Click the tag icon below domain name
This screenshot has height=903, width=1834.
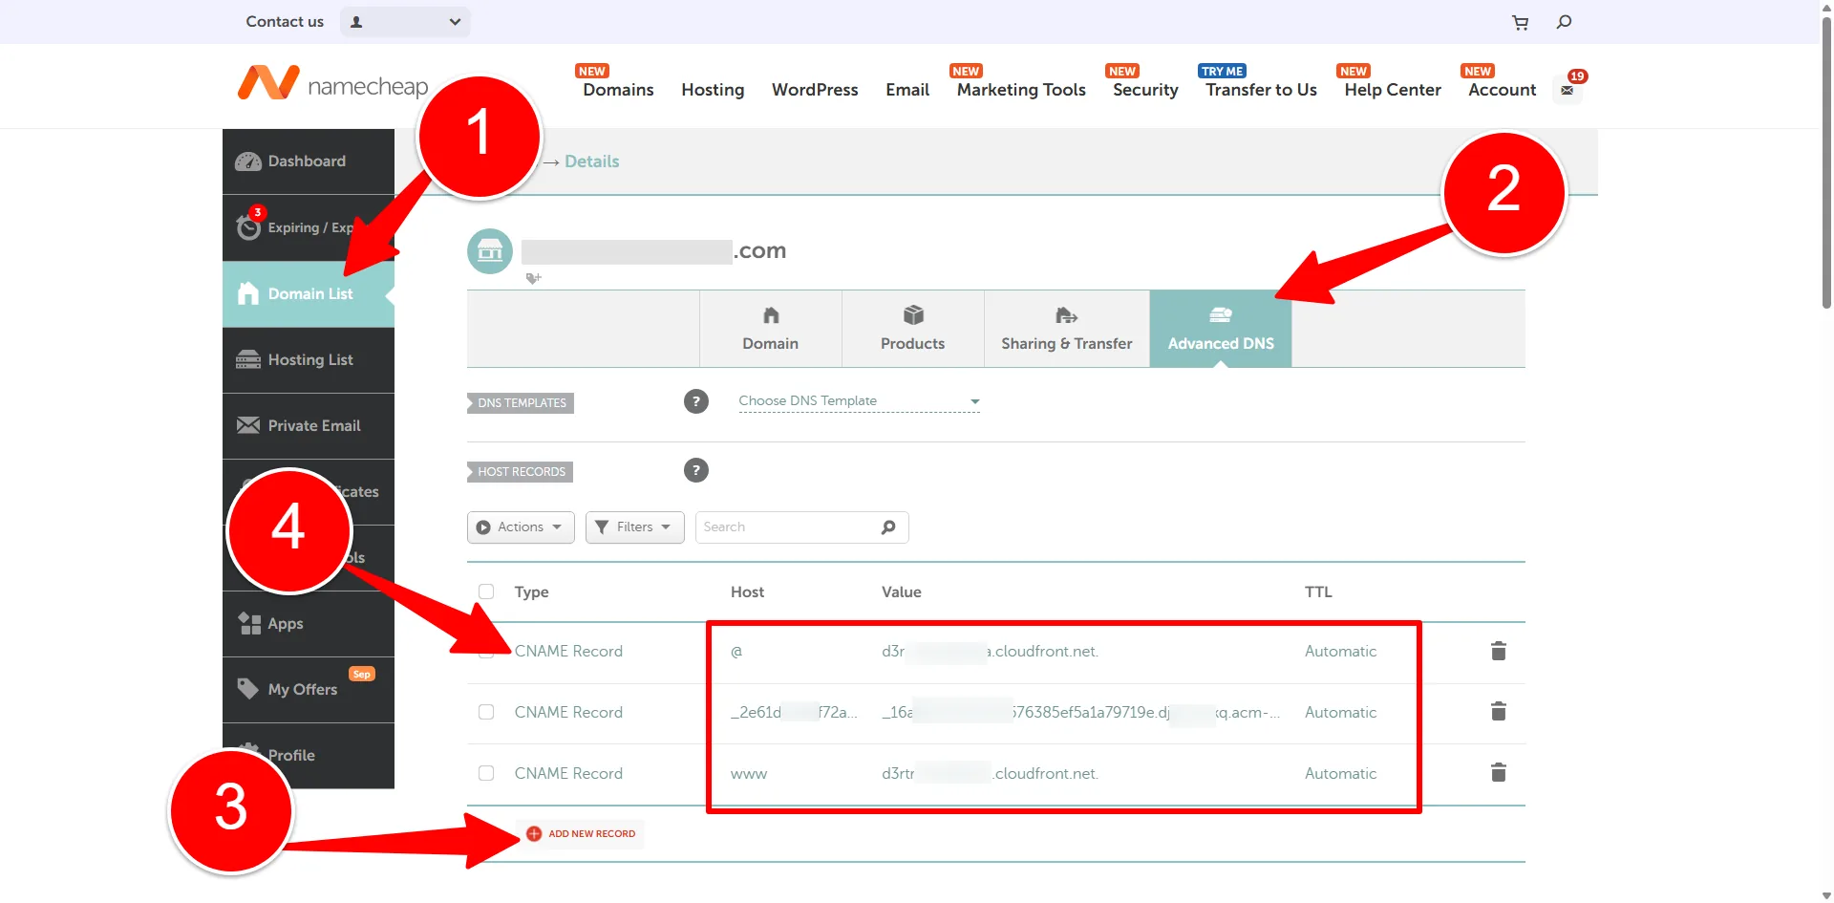(x=533, y=278)
